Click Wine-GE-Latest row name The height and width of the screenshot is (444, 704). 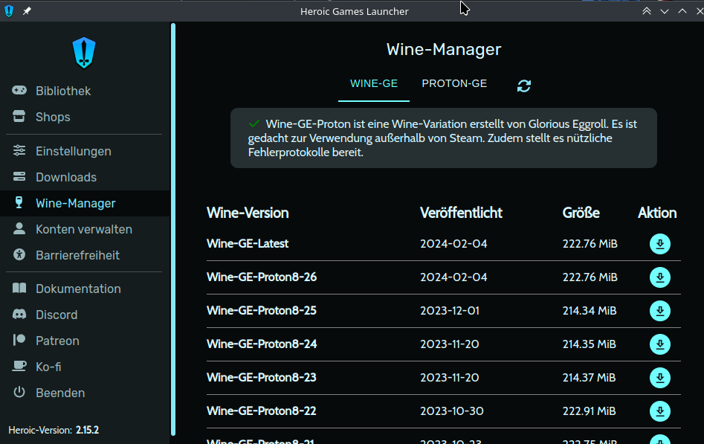click(248, 244)
